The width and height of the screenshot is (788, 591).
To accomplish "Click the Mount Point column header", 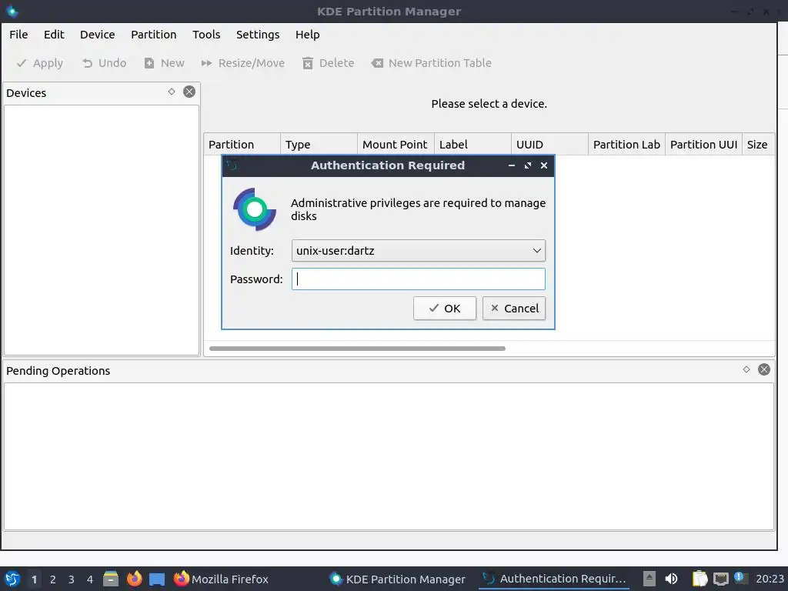I will point(396,144).
